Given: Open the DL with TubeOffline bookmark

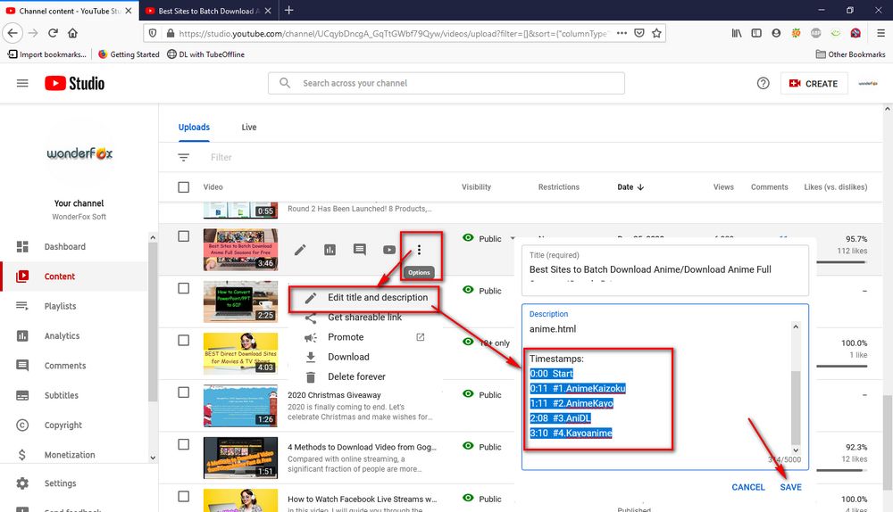Looking at the screenshot, I should pos(205,54).
